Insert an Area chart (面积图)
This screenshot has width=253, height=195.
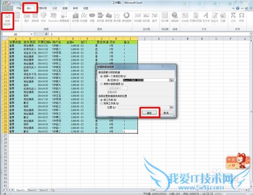click(109, 18)
